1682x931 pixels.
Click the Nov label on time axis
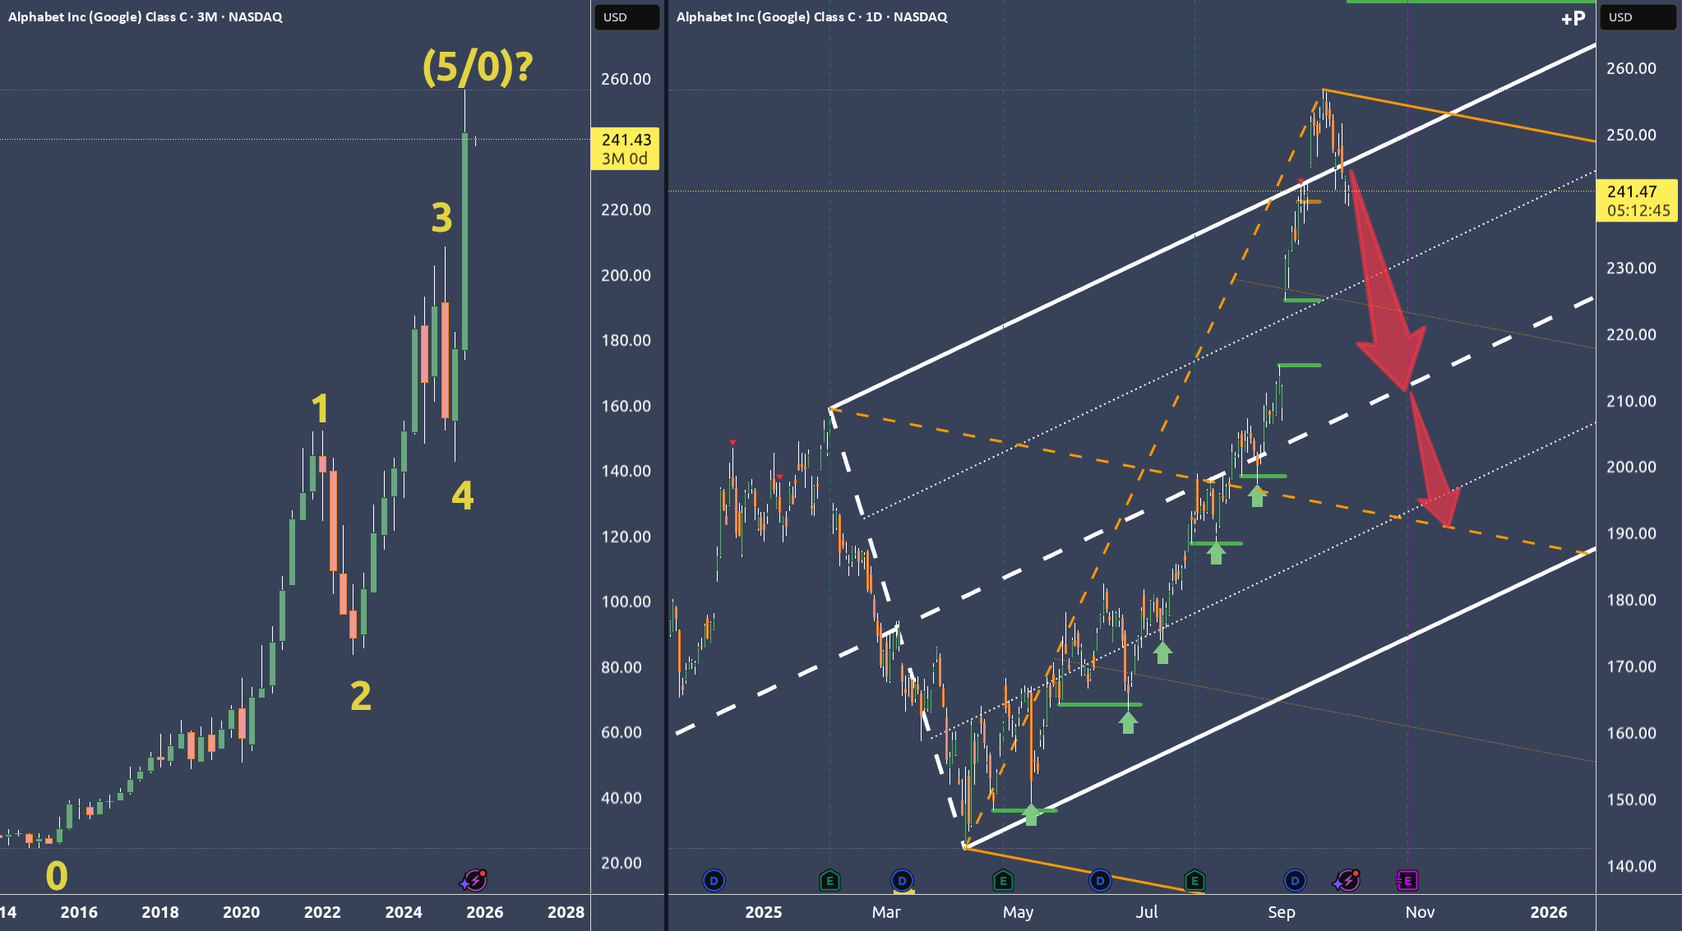(x=1420, y=912)
